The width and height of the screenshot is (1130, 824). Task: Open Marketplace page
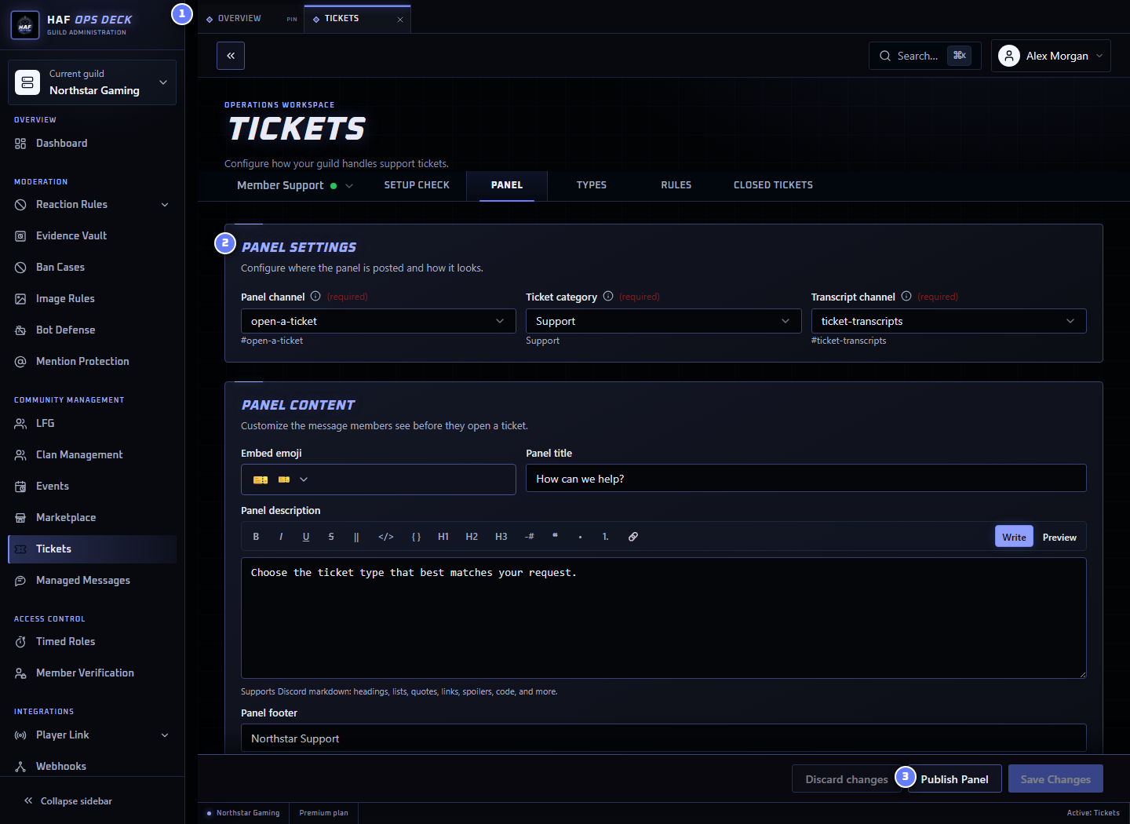pyautogui.click(x=92, y=517)
